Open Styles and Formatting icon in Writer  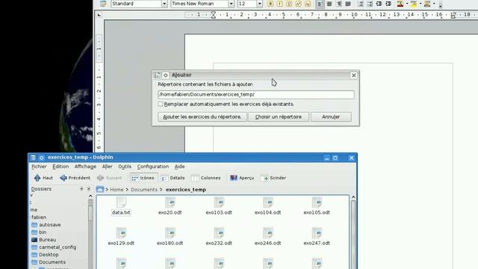coord(103,4)
